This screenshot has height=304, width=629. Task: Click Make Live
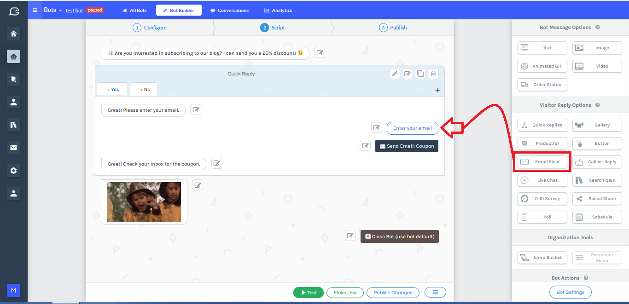[345, 293]
